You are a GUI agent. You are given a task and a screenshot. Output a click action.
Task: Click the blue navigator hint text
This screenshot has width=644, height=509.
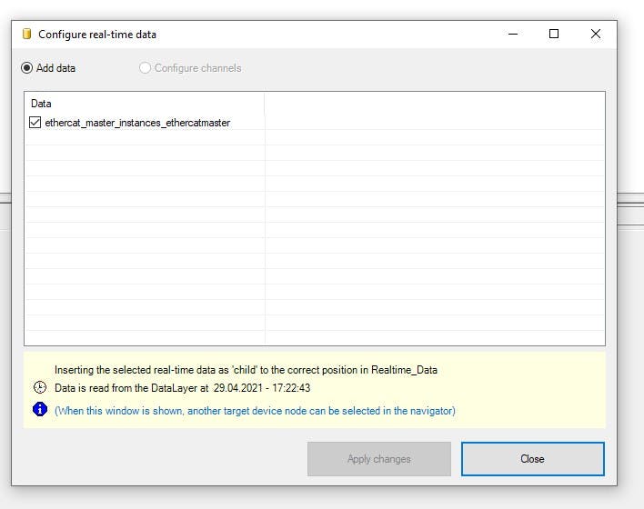coord(255,411)
